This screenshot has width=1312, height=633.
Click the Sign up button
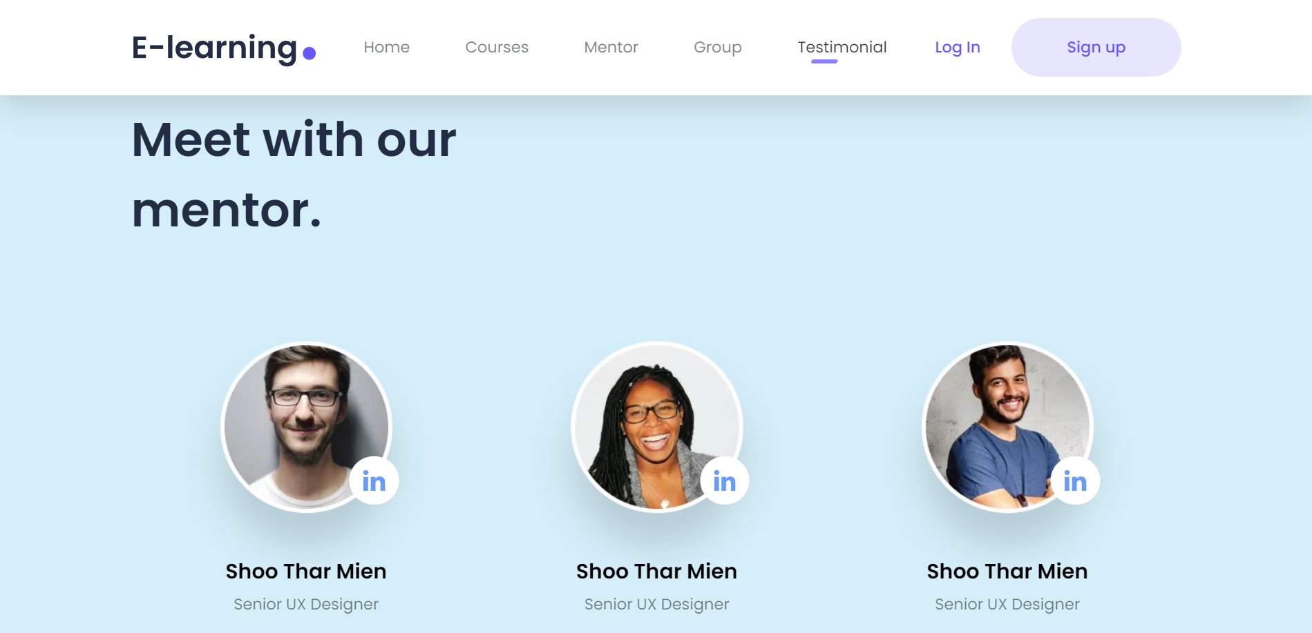(x=1096, y=47)
